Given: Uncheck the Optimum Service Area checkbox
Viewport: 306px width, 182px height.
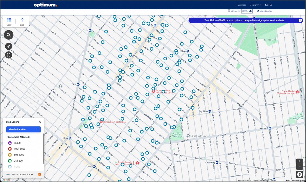Looking at the screenshot, I should (x=40, y=174).
